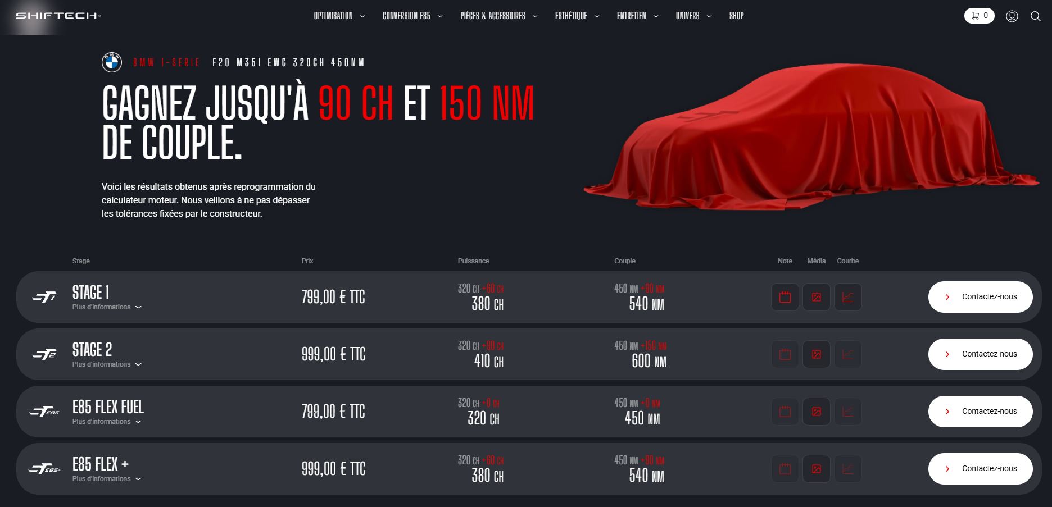This screenshot has width=1052, height=507.
Task: Click the E85 Flex Fuel 320 CH value
Action: [483, 419]
